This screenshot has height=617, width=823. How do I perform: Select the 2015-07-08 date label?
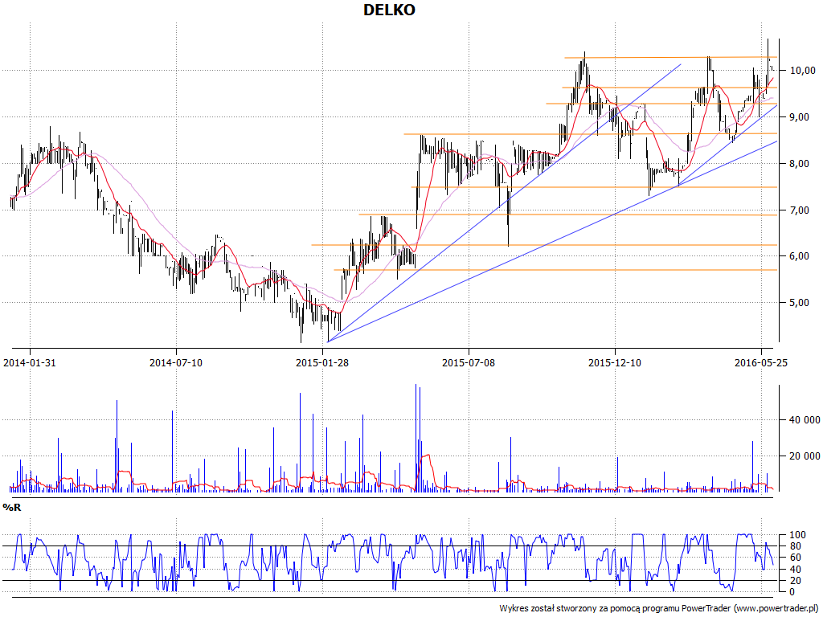469,362
